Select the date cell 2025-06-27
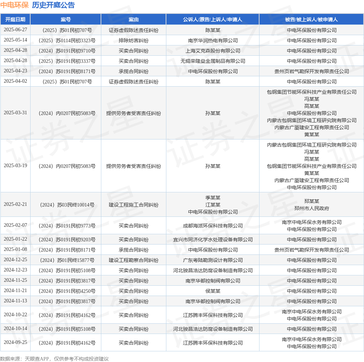This screenshot has height=362, width=364. [15, 30]
